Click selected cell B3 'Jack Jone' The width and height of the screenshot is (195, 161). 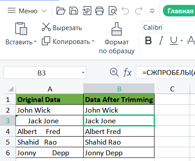(x=119, y=121)
